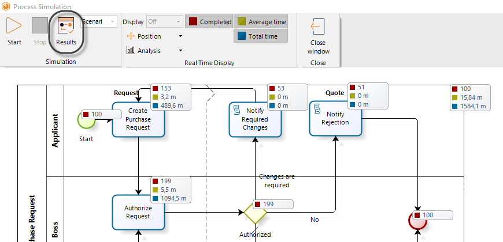Screen dimensions: 503x242
Task: Select the Notify Required Changes task
Action: tap(255, 119)
